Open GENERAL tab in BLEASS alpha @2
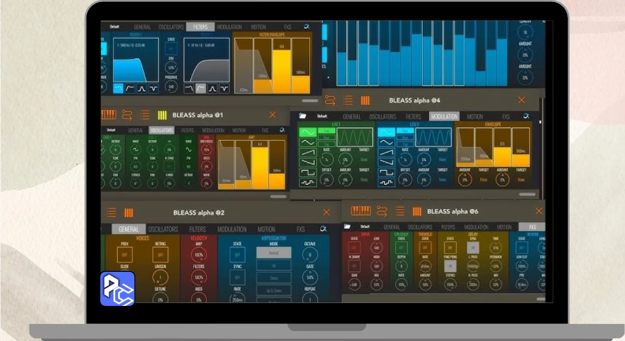Viewport: 625px width, 341px height. [129, 229]
